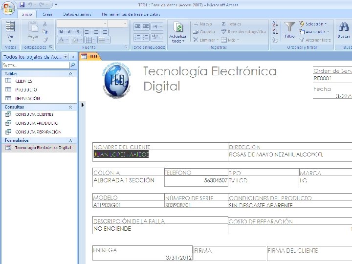Viewport: 352px width, 264px height.
Task: Open the Office button menu
Action: coord(8,8)
